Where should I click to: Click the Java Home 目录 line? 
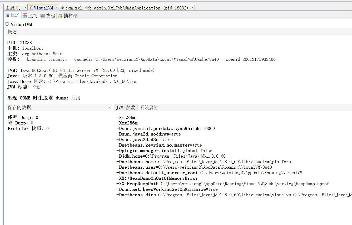tap(72, 81)
